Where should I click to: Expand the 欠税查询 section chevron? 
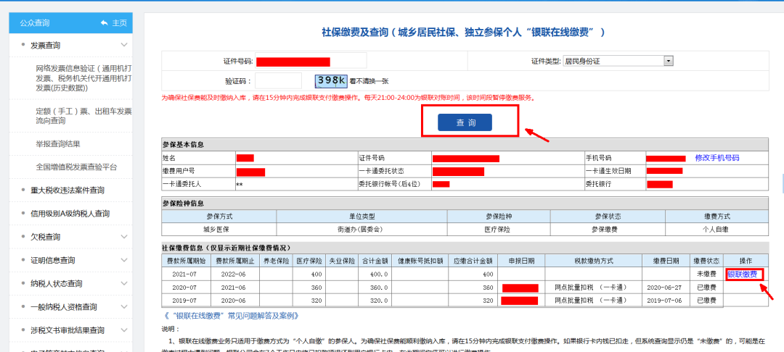pos(125,237)
